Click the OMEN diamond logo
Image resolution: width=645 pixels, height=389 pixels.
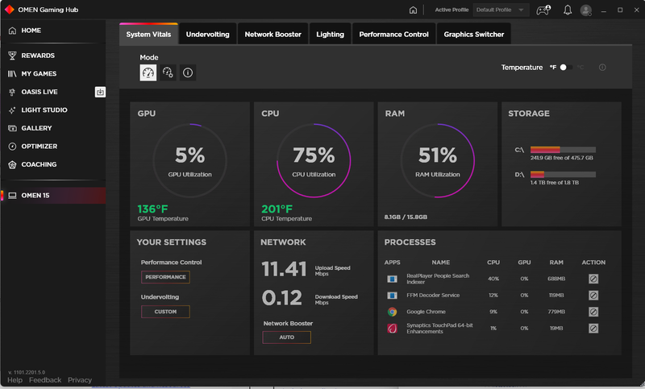coord(9,10)
